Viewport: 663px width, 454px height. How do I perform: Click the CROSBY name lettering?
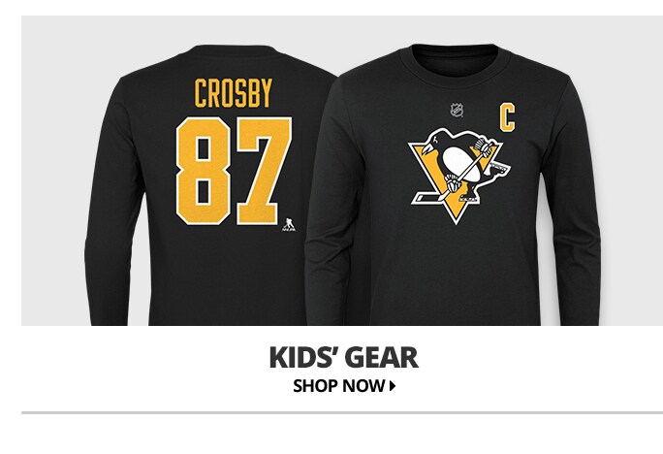point(234,93)
